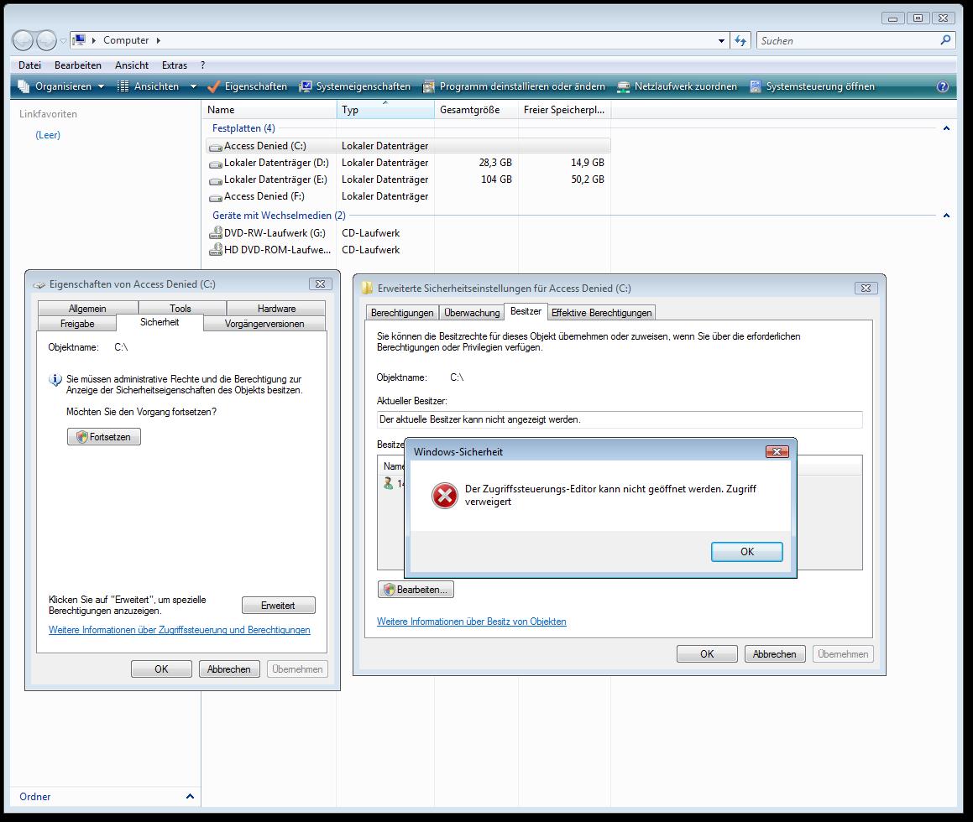Click the red error icon in Windows-Sicherheit
Screen dimensions: 973x822
444,496
